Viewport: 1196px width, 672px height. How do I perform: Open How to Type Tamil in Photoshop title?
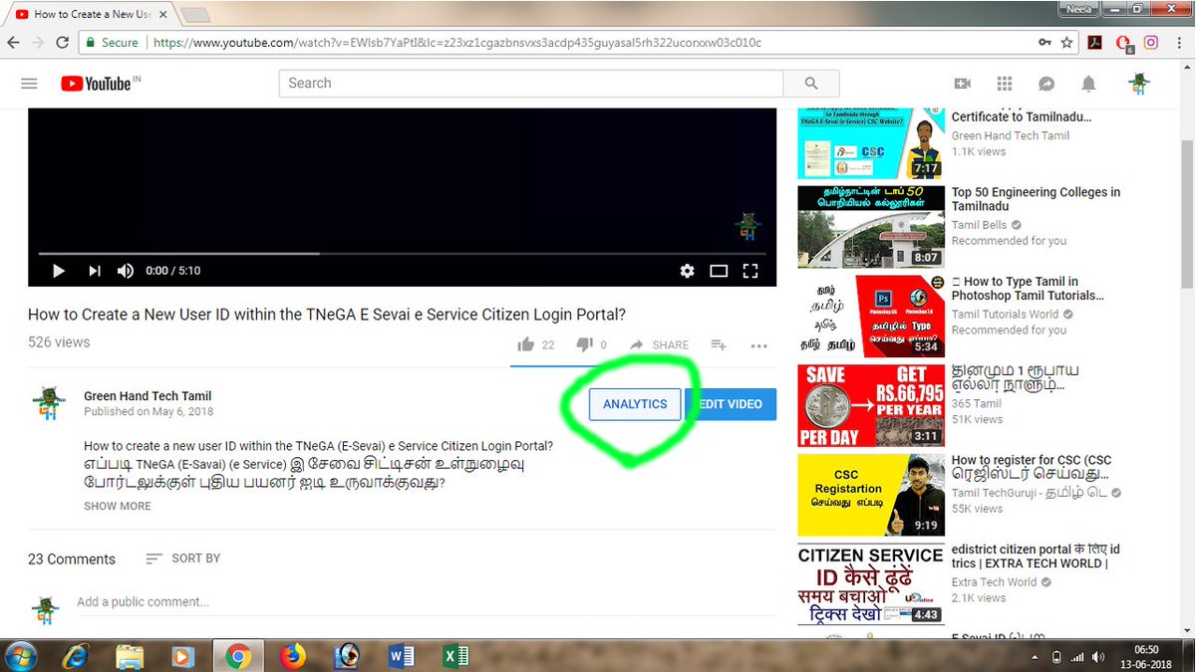pyautogui.click(x=1028, y=289)
